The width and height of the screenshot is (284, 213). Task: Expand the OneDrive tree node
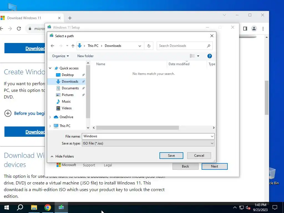50,117
